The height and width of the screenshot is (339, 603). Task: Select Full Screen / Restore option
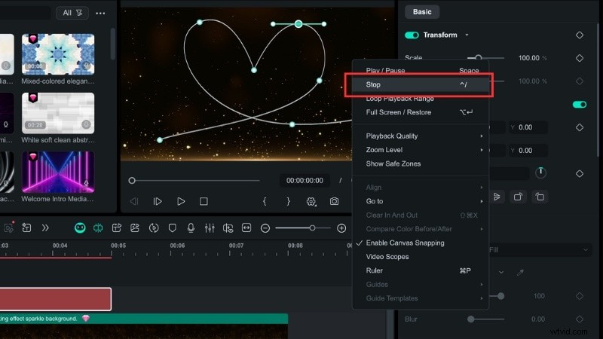pos(420,112)
